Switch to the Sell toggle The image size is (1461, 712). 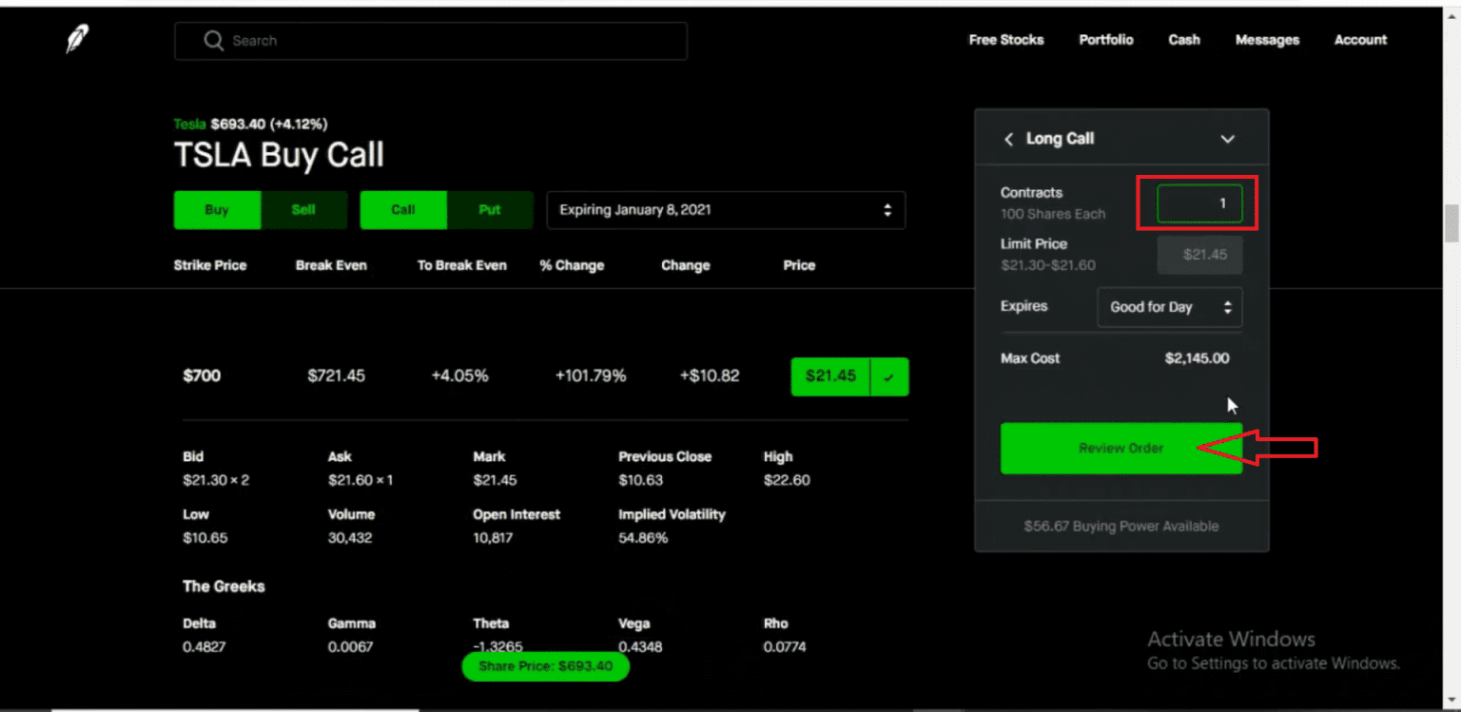tap(303, 210)
